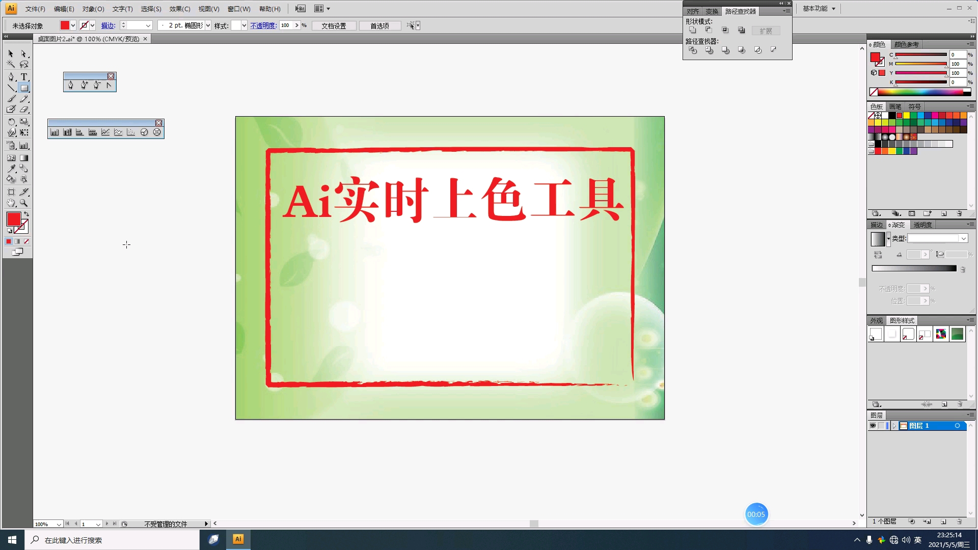
Task: Switch to the 颜色参考 tab
Action: click(x=906, y=45)
